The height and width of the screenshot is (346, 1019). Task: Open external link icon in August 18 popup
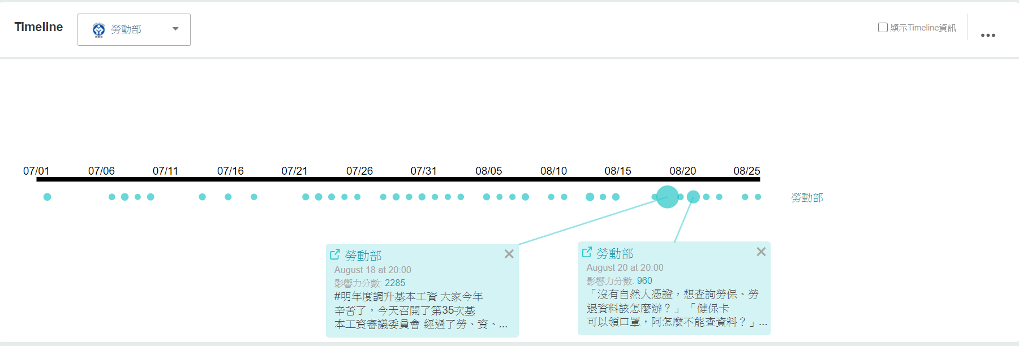pyautogui.click(x=335, y=254)
